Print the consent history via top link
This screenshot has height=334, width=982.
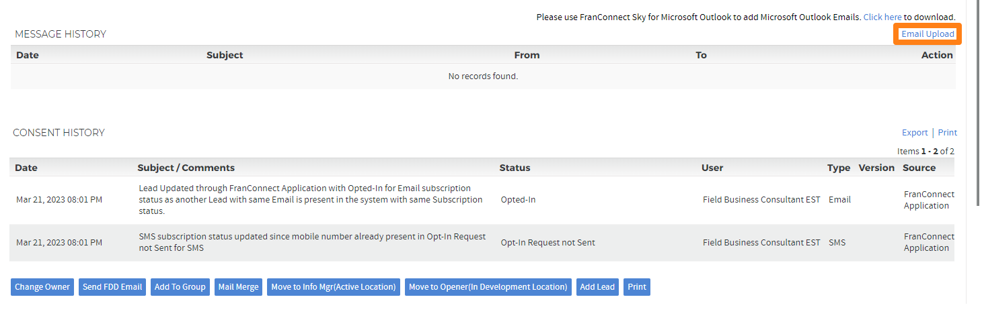click(x=947, y=133)
